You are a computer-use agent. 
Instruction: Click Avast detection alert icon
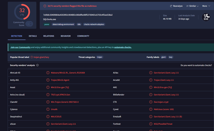point(48,87)
